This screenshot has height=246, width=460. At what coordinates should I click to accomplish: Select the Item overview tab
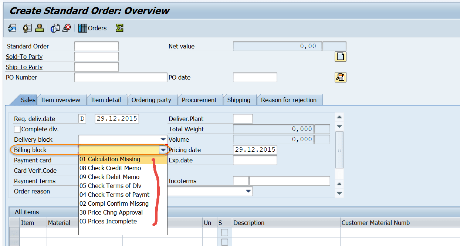61,100
